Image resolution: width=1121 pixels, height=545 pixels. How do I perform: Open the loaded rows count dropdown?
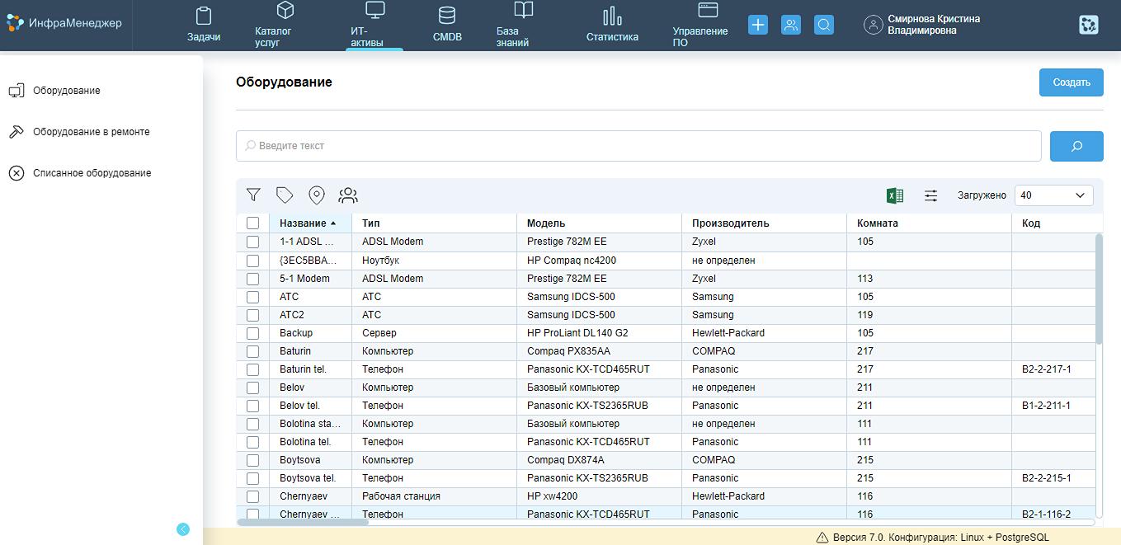click(1053, 195)
